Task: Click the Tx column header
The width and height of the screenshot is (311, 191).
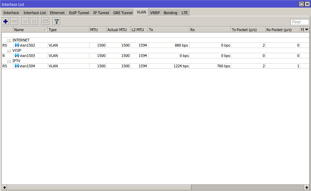Action: (x=169, y=30)
